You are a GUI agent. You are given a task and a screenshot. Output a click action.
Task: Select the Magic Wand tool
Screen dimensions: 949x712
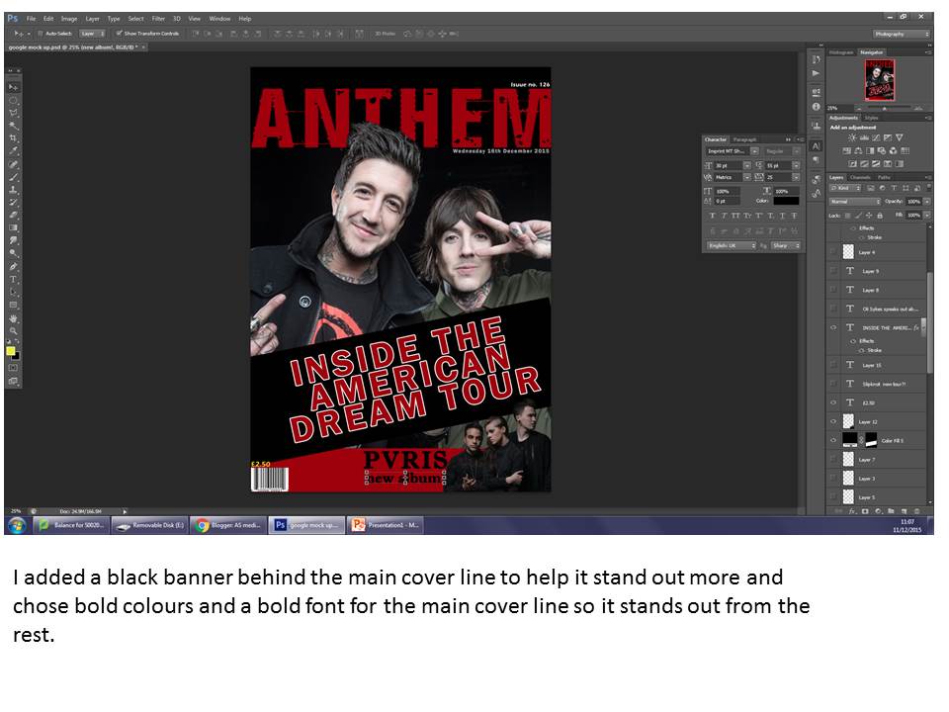click(13, 126)
